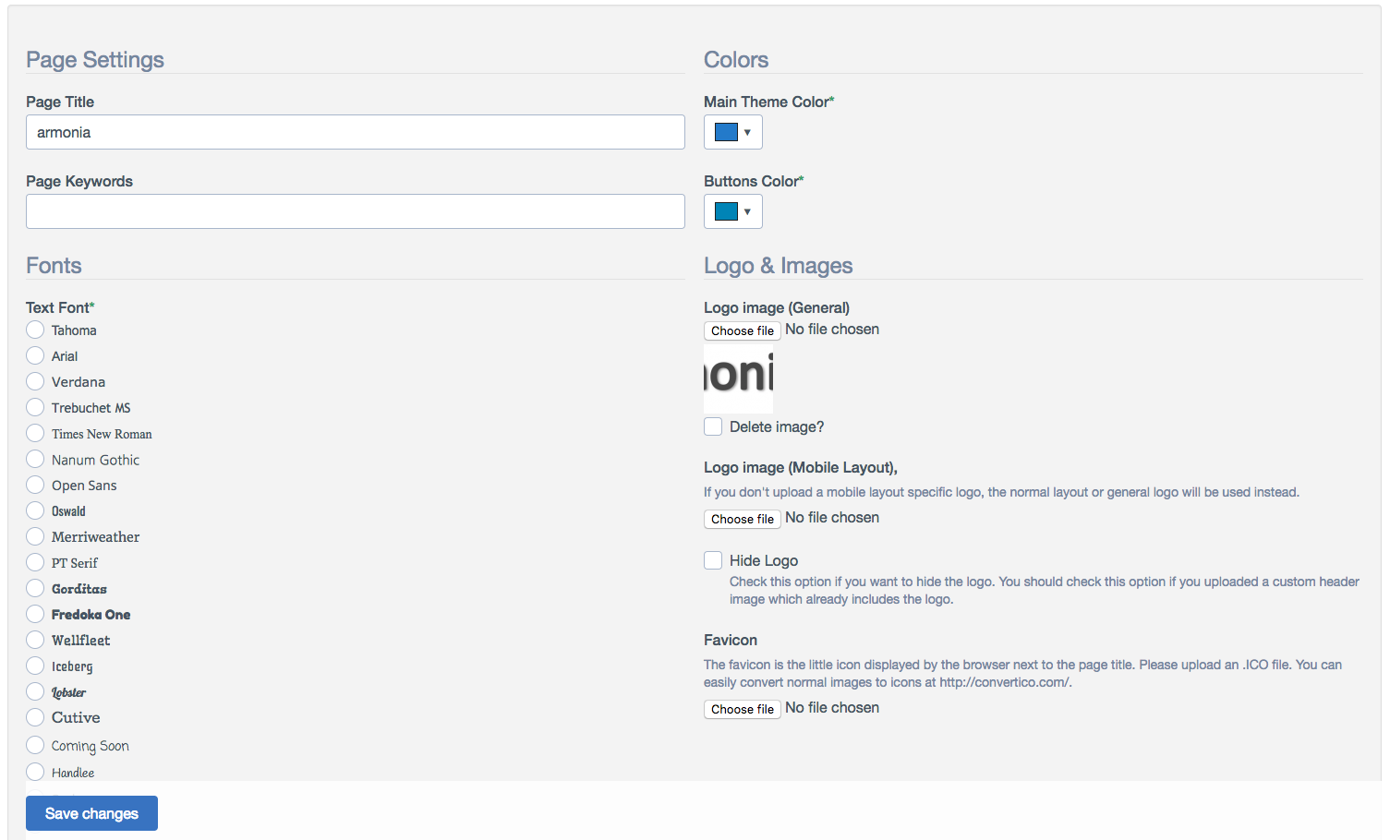Image resolution: width=1390 pixels, height=840 pixels.
Task: Click the Text Font label
Action: pos(60,307)
